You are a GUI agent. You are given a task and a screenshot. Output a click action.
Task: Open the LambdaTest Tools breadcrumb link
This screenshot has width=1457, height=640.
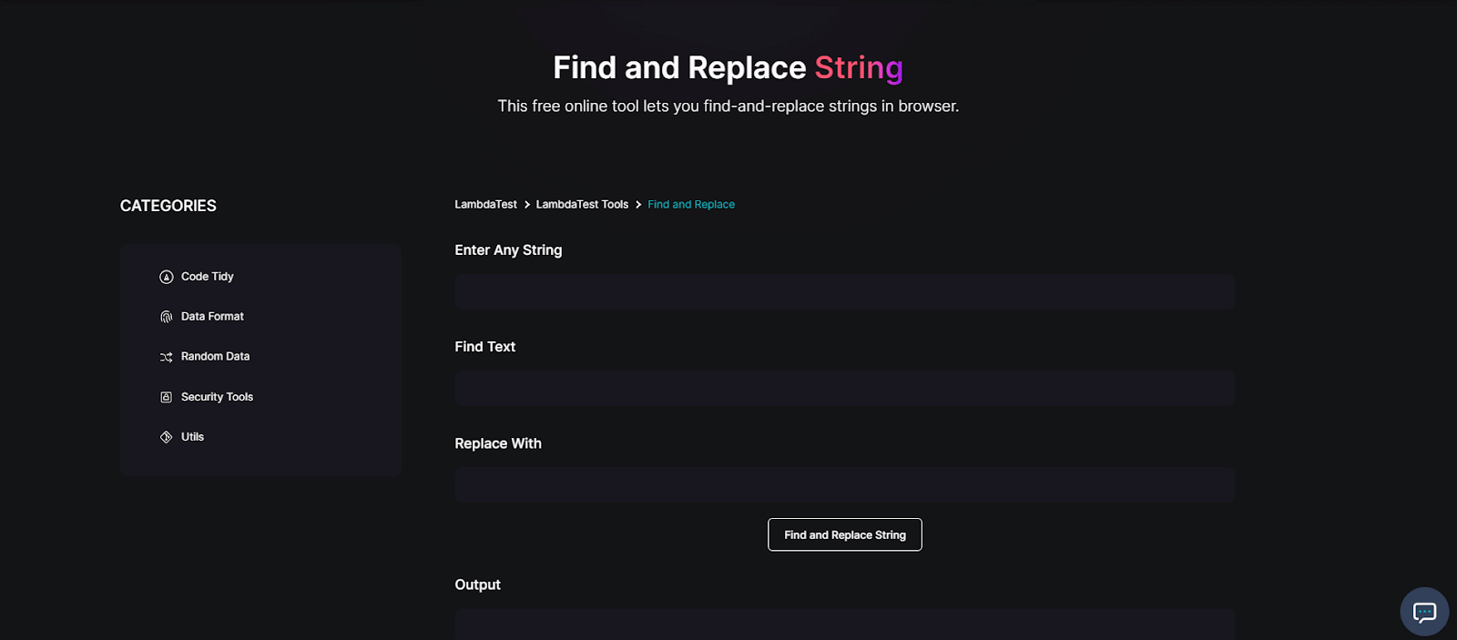(x=582, y=204)
